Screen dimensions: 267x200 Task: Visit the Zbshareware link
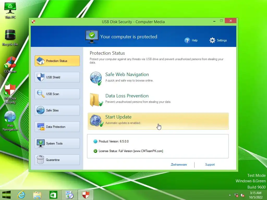point(179,165)
